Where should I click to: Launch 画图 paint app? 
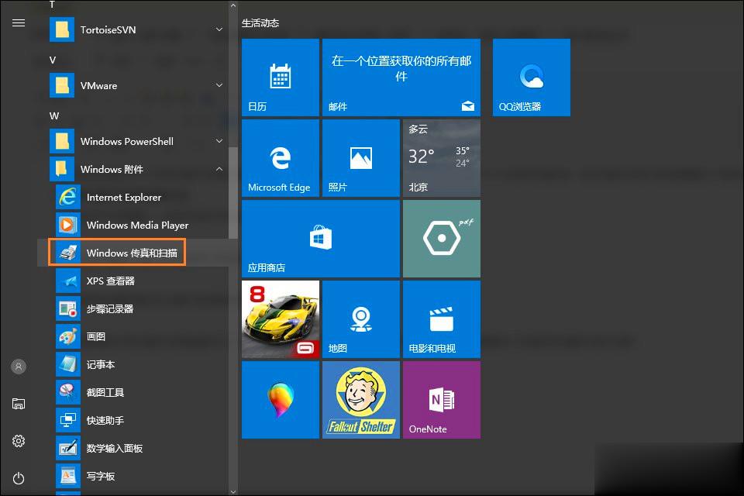(138, 336)
